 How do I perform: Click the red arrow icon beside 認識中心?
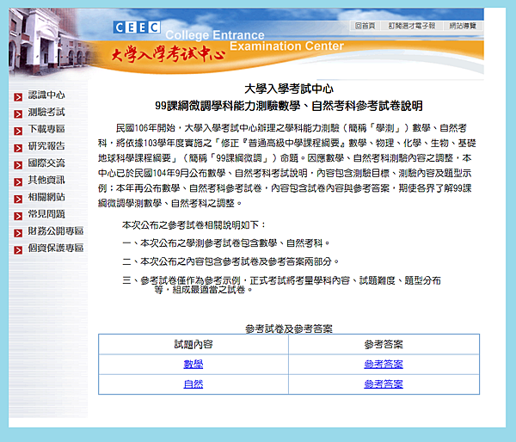18,97
